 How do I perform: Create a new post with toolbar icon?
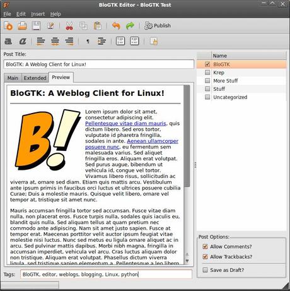click(8, 26)
